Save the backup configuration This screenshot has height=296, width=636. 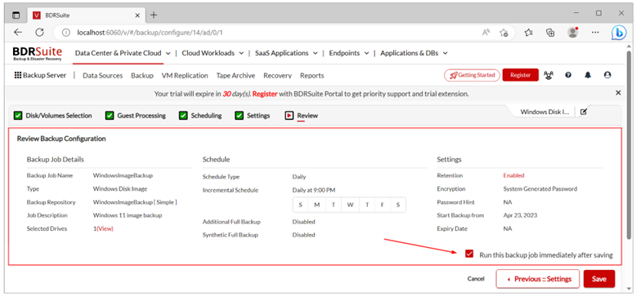[x=599, y=279]
